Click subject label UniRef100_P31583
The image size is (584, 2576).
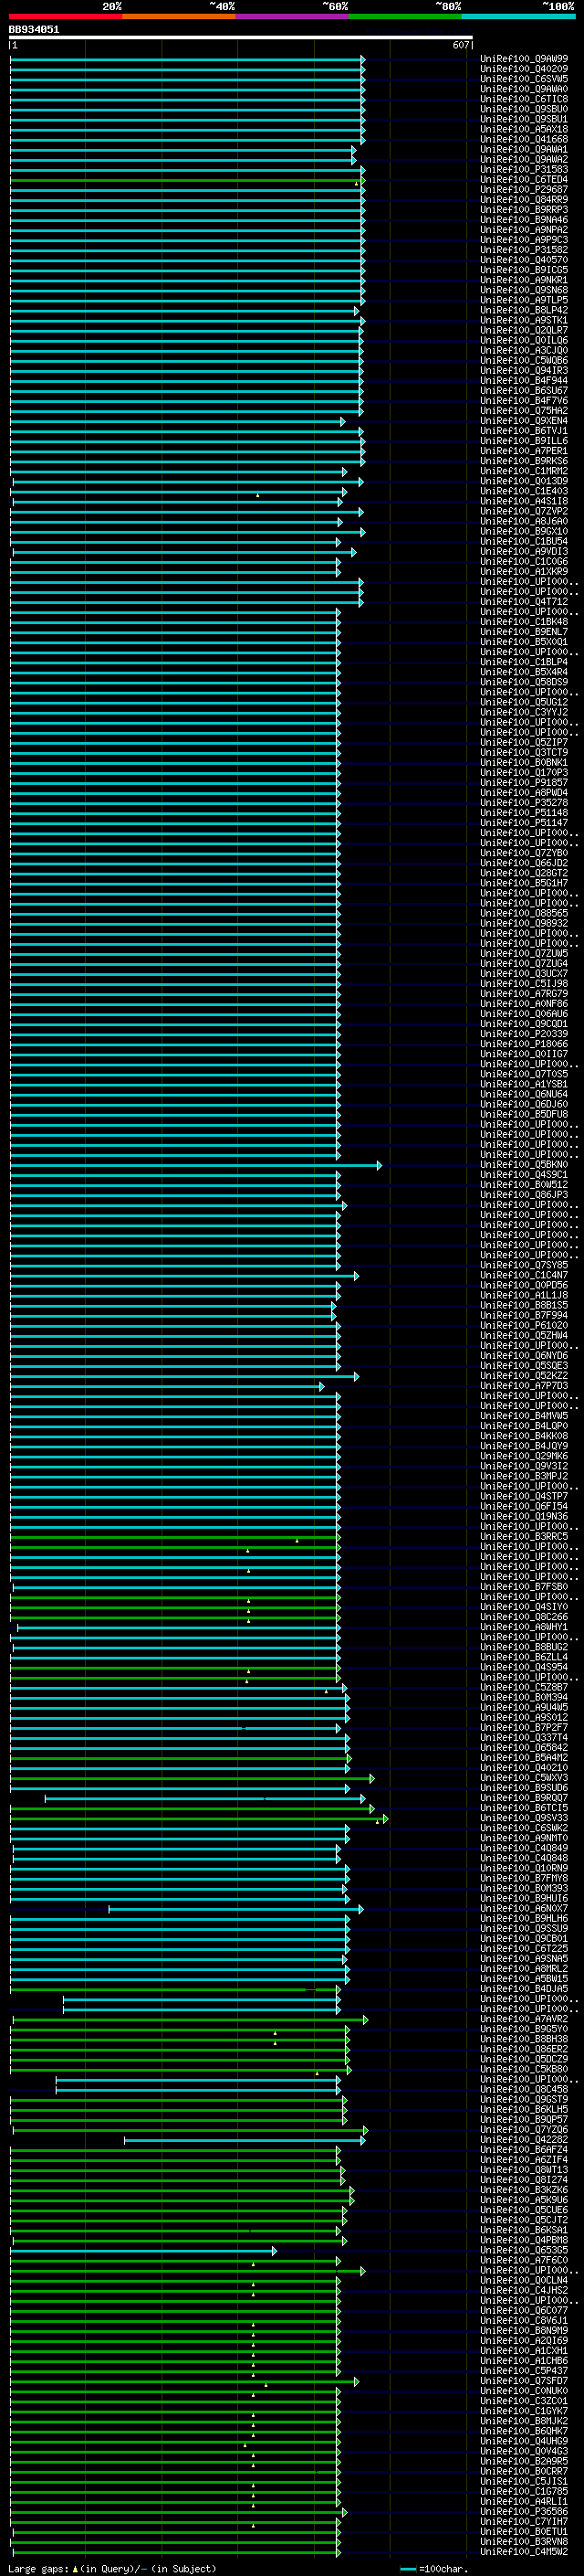coord(524,169)
